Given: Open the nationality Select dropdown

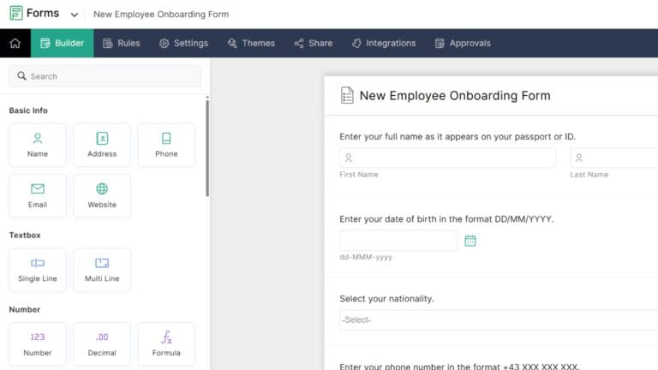Looking at the screenshot, I should (x=499, y=320).
